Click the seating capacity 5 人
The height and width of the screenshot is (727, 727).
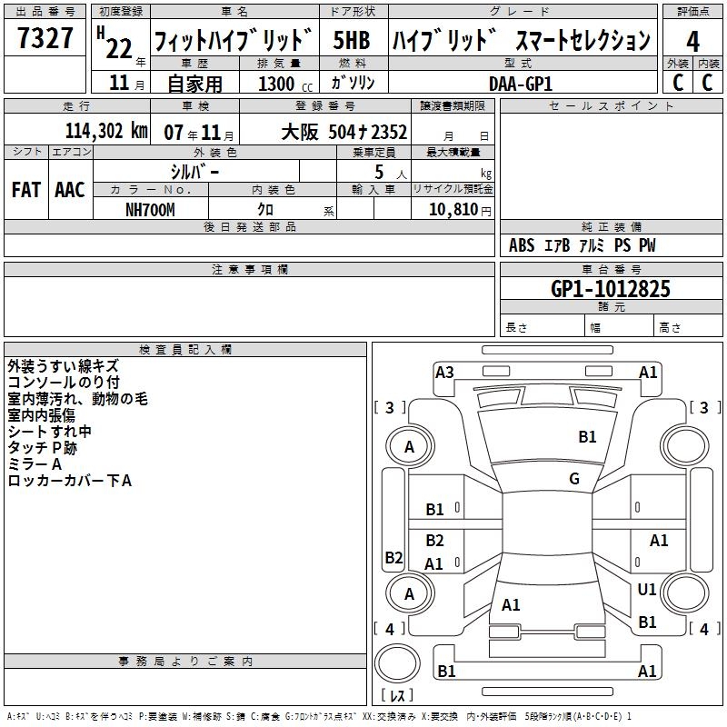[391, 173]
